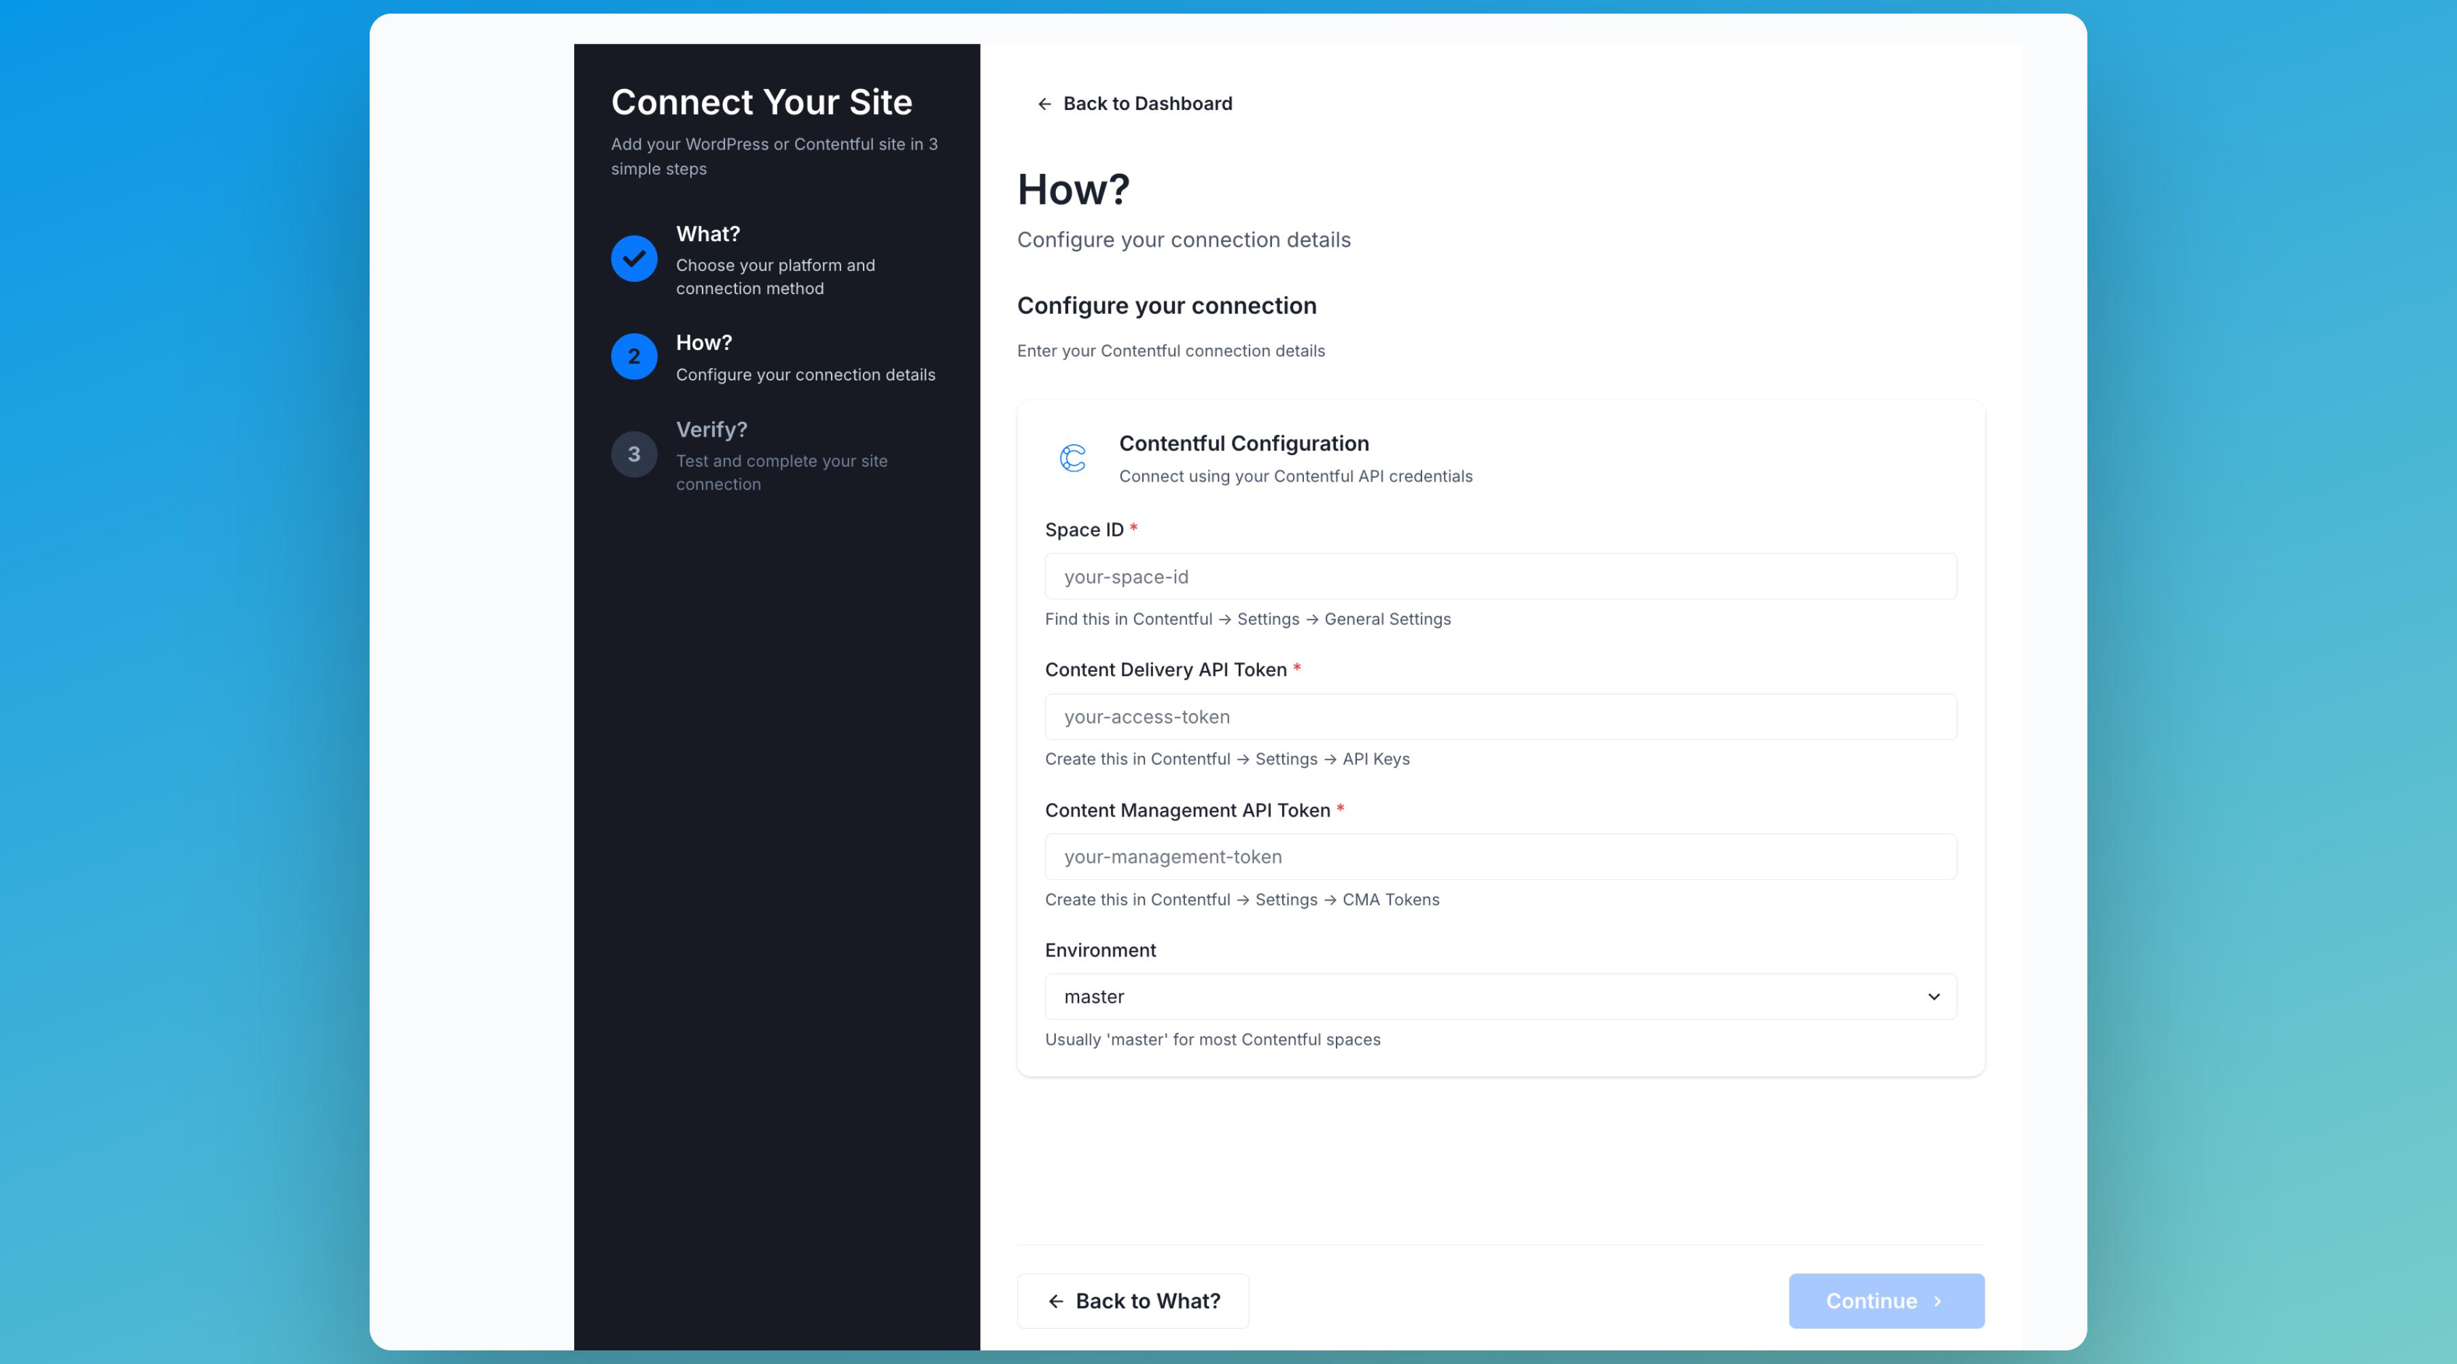Click the step 3 number badge
This screenshot has height=1364, width=2457.
[633, 455]
